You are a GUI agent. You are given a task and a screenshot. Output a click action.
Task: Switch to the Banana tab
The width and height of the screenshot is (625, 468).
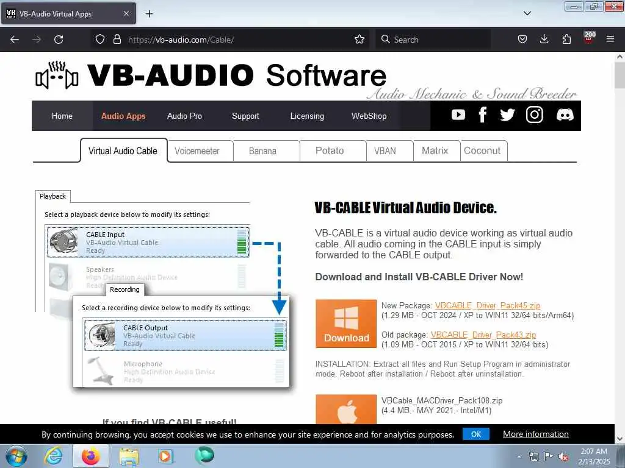(x=262, y=151)
